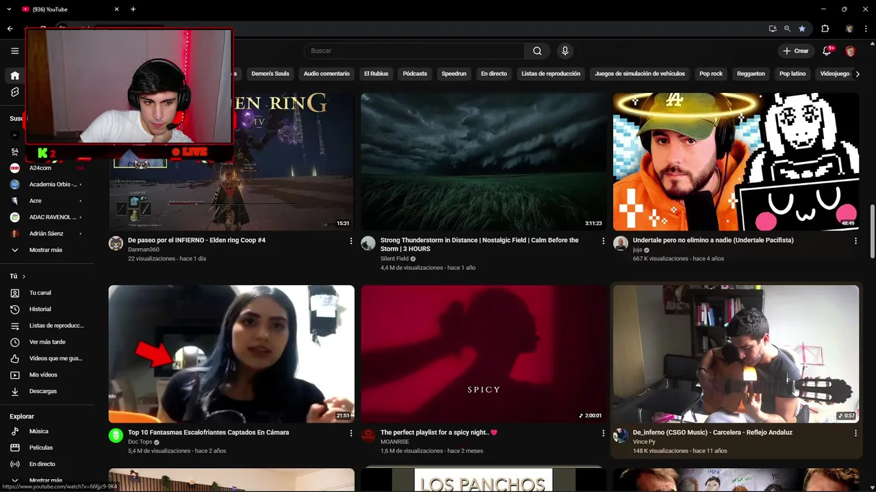This screenshot has height=492, width=876.
Task: Open Doc Tops channel avatar
Action: pyautogui.click(x=116, y=435)
